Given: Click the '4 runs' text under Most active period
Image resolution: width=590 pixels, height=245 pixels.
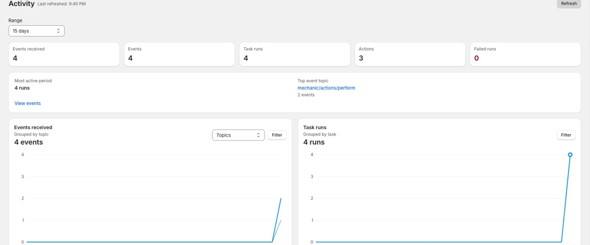Looking at the screenshot, I should [22, 88].
